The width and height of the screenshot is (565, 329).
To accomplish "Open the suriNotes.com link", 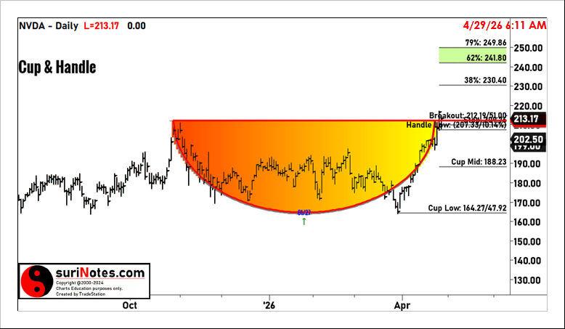I will (x=101, y=273).
